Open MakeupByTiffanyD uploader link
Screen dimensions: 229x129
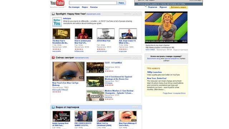coord(60,90)
